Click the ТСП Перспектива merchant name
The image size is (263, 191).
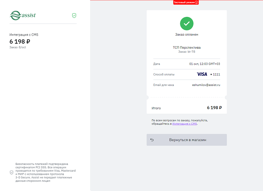click(x=187, y=47)
